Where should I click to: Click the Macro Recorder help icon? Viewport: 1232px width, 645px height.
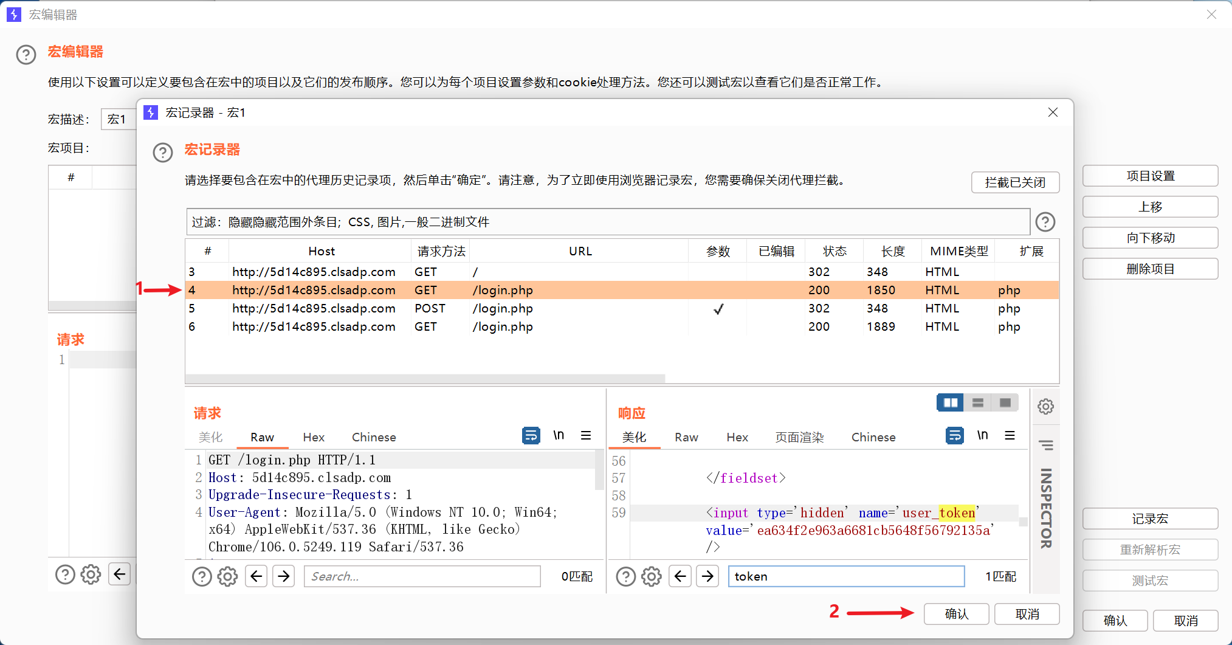point(163,153)
